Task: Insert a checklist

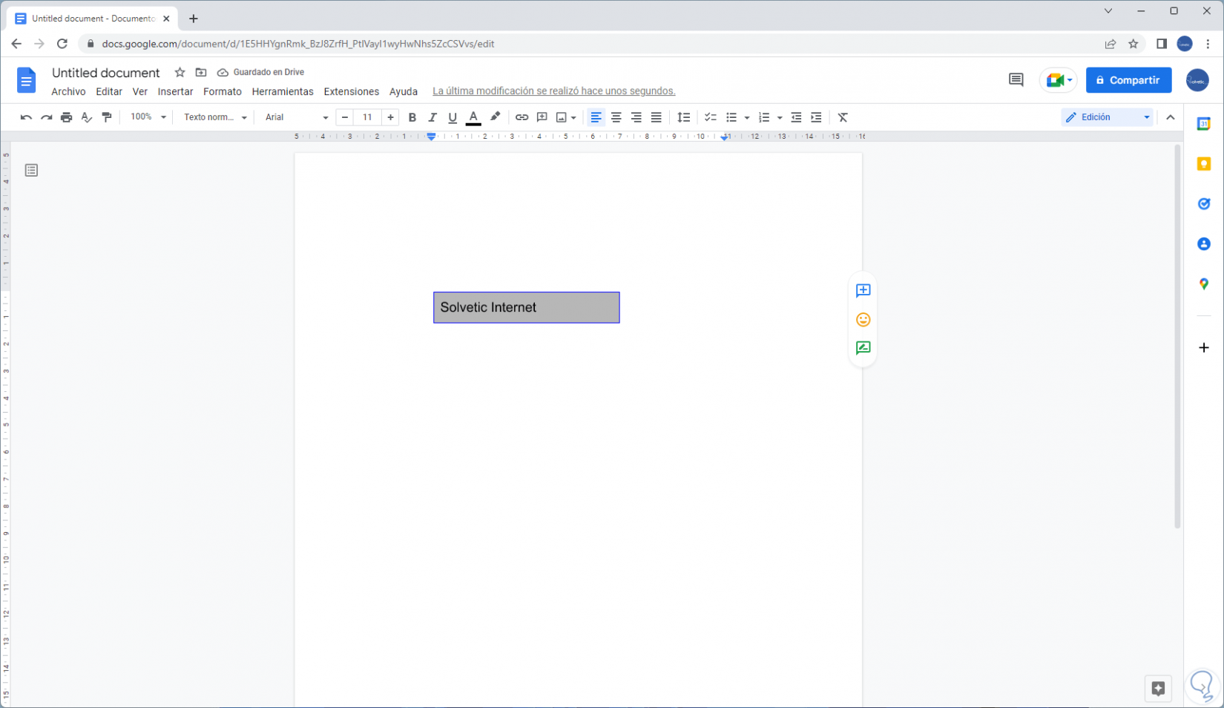Action: point(711,117)
